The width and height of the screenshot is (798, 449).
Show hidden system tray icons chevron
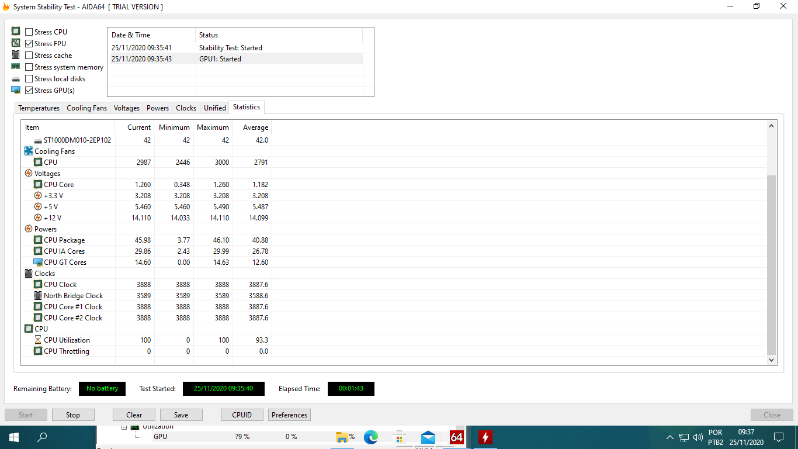pos(669,437)
